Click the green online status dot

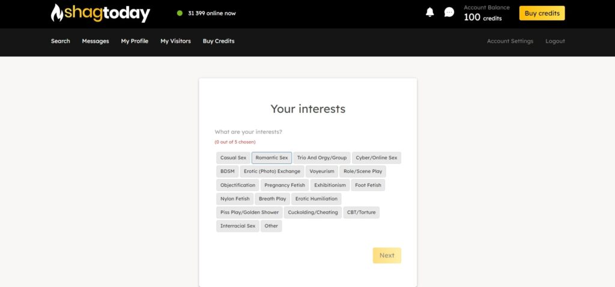tap(180, 13)
